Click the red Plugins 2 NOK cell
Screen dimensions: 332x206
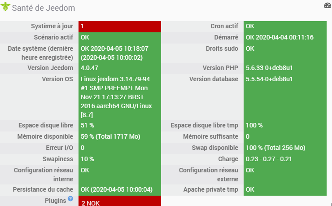[x=119, y=202]
